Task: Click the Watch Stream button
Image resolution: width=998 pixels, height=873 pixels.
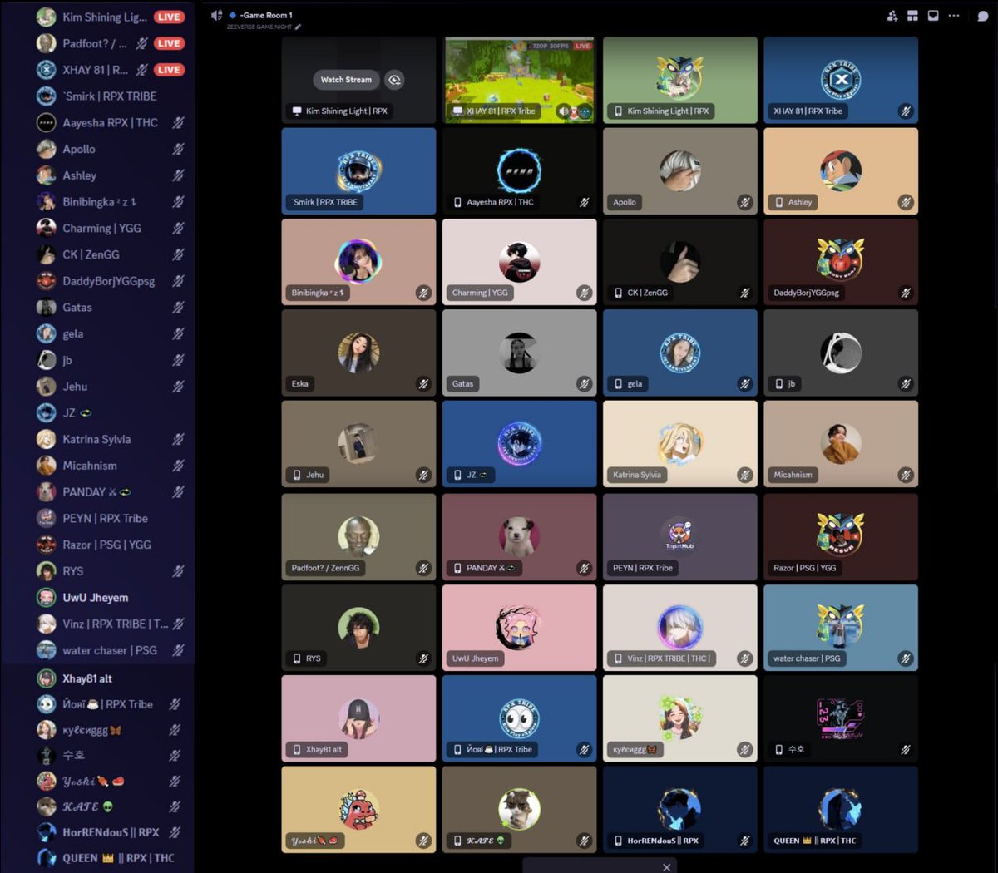Action: 347,80
